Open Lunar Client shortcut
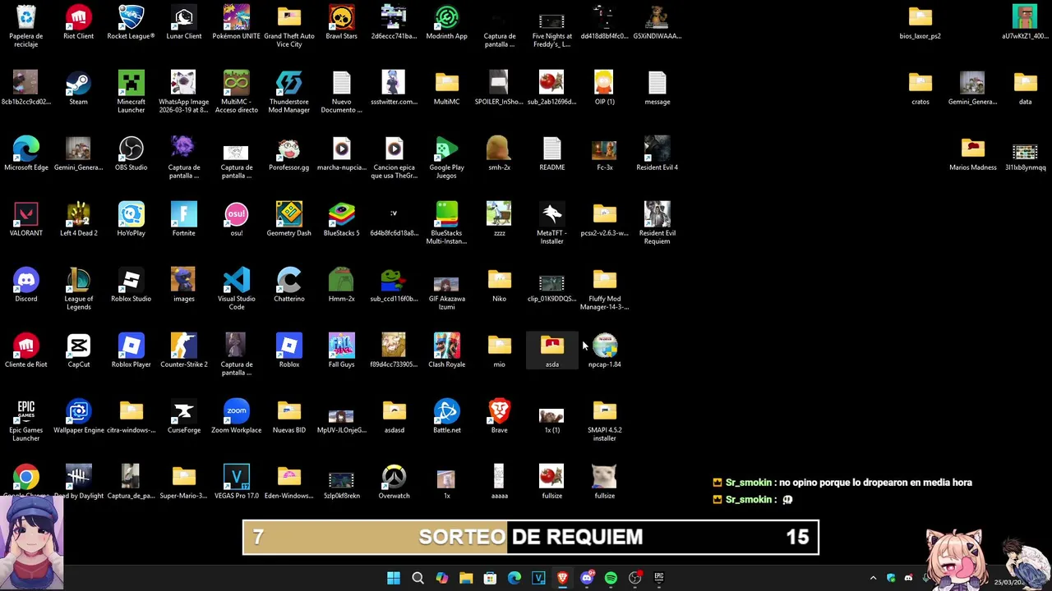This screenshot has height=591, width=1052. (x=184, y=18)
